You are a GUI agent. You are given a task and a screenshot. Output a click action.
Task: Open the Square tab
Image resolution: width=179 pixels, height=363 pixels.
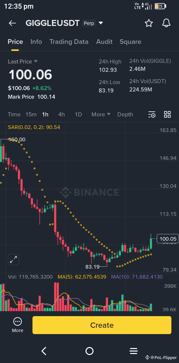pyautogui.click(x=130, y=42)
